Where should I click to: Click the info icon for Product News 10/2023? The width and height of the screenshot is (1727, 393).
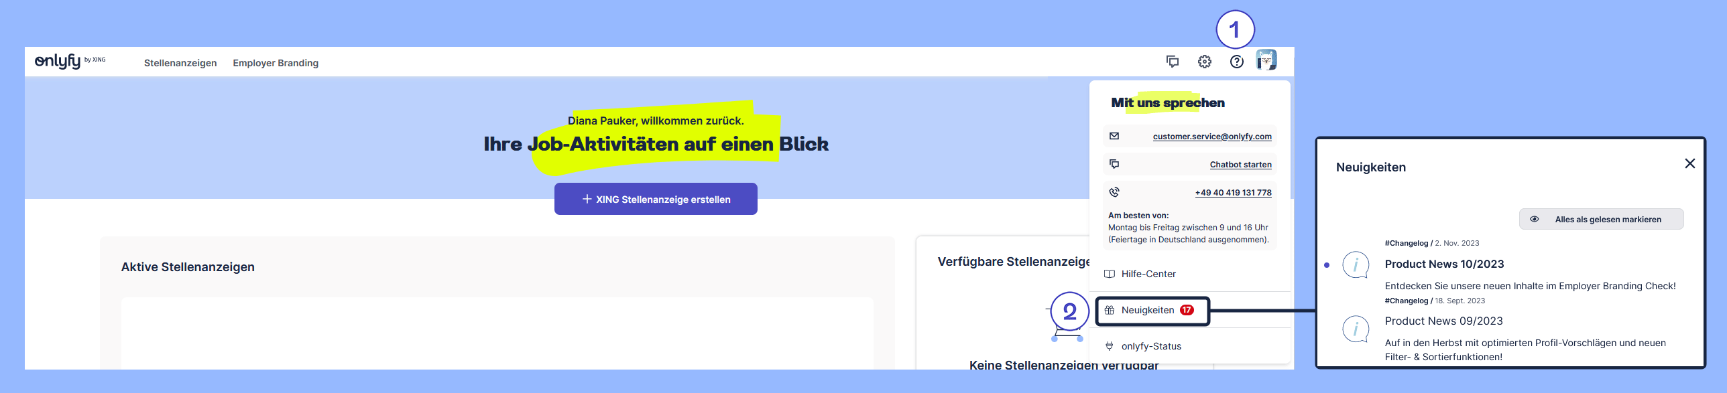pyautogui.click(x=1355, y=265)
